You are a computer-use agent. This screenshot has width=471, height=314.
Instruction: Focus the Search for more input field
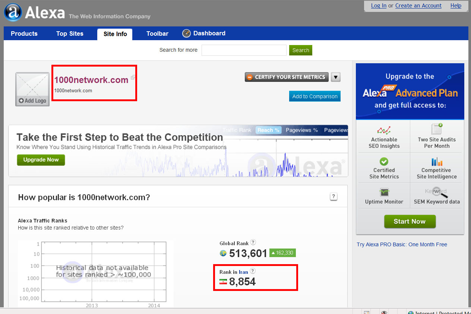click(244, 50)
